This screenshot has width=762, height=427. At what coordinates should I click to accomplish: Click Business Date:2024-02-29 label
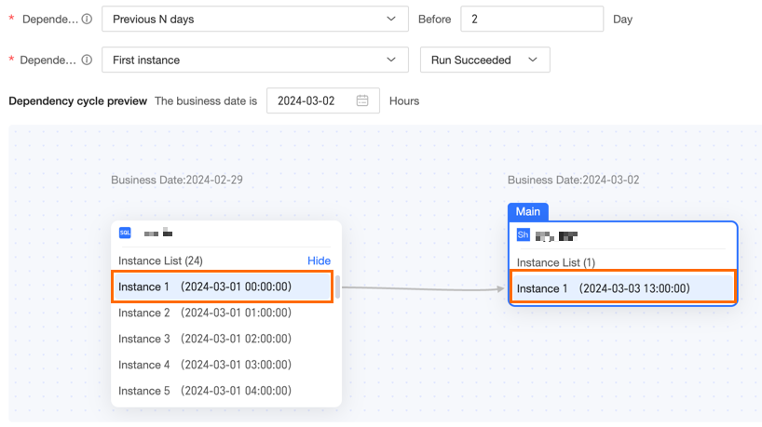(177, 180)
